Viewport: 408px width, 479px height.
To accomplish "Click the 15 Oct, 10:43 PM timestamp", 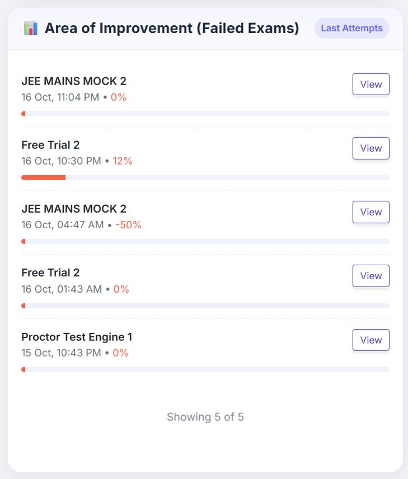I will click(61, 353).
